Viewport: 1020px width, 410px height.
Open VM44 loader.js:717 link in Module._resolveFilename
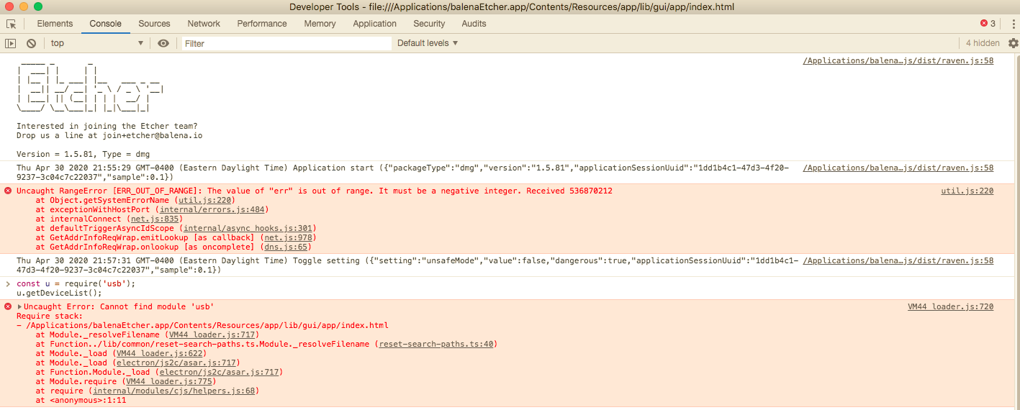(212, 334)
